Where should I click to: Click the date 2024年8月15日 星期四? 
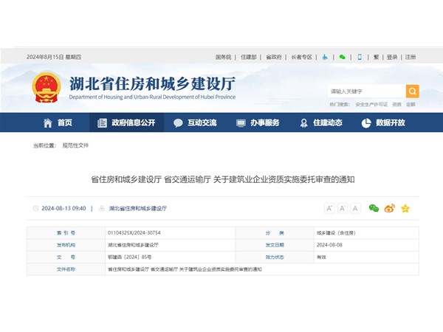coord(54,57)
